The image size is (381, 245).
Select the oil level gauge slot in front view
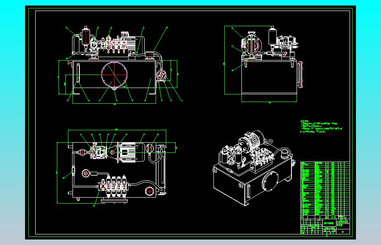point(78,73)
